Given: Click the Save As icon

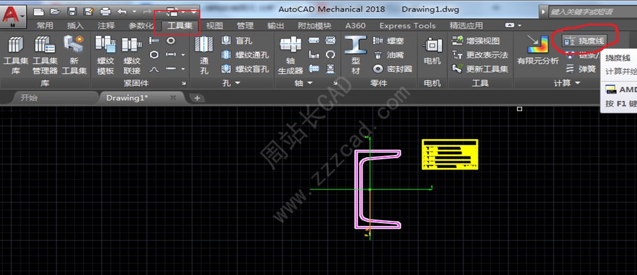Looking at the screenshot, I should [88, 11].
